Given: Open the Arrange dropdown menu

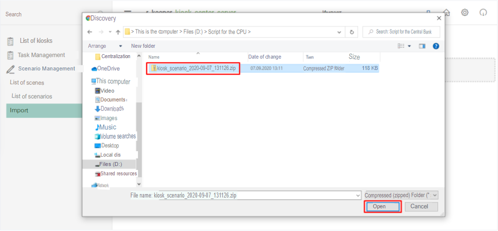Looking at the screenshot, I should (104, 46).
